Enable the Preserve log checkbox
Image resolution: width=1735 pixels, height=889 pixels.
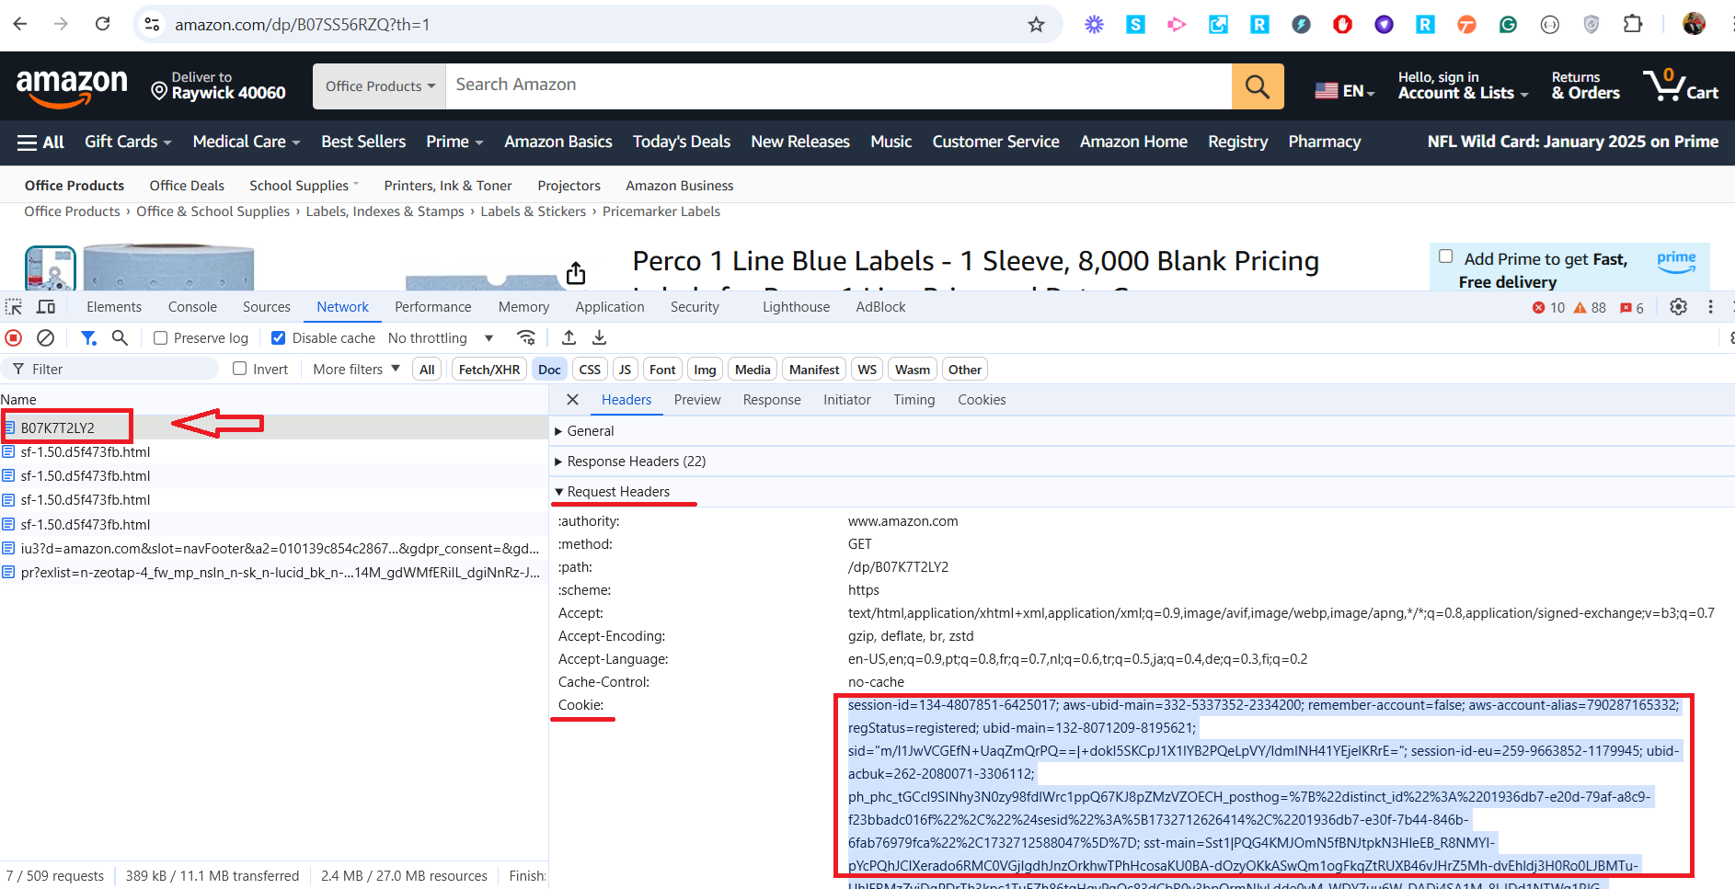click(x=161, y=338)
